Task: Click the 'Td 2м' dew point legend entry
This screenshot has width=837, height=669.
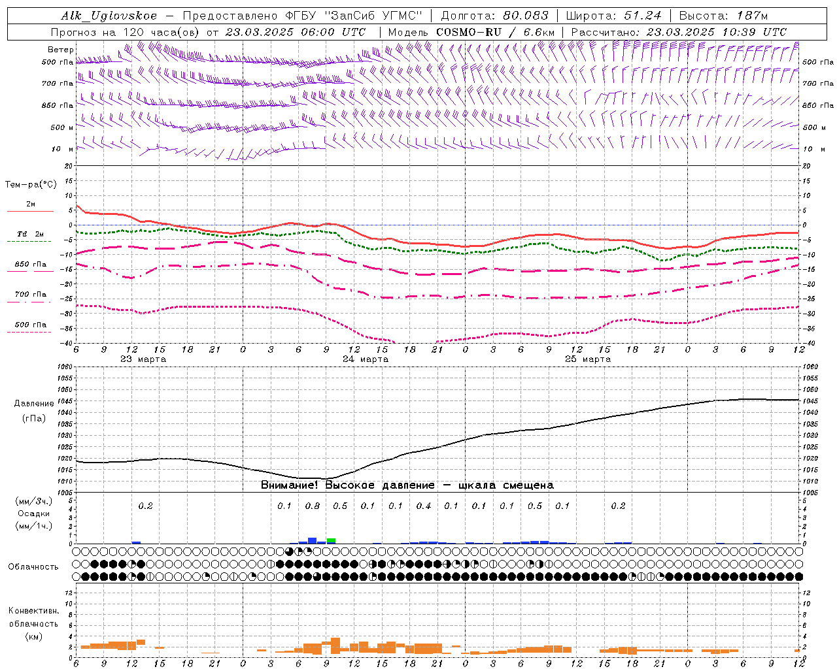Action: [x=31, y=234]
